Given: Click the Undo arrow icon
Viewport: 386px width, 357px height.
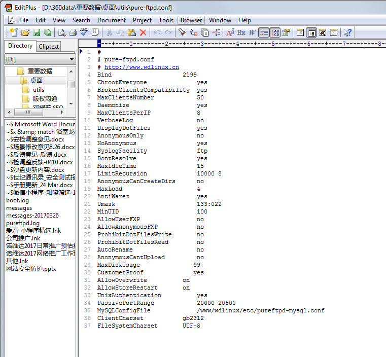Looking at the screenshot, I should tap(157, 32).
